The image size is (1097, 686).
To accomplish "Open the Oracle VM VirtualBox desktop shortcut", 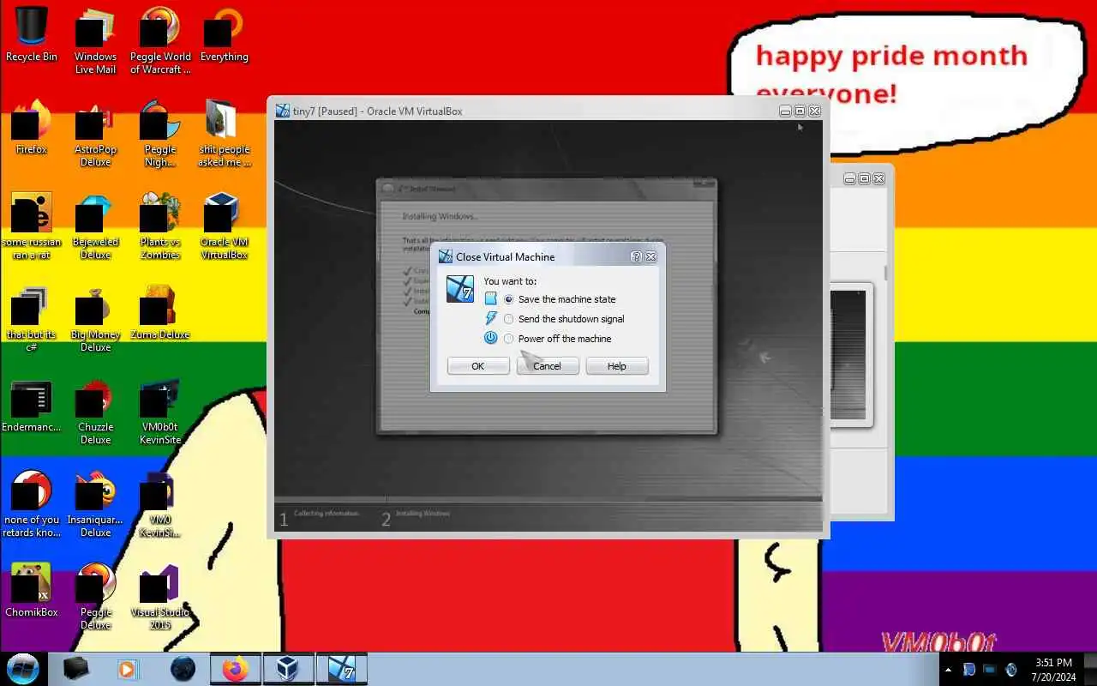I will 225,226.
